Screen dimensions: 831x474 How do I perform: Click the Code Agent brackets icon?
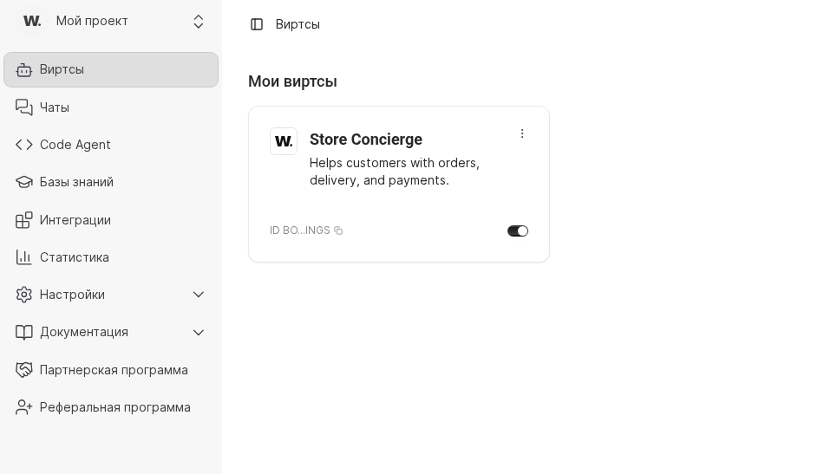pos(24,145)
